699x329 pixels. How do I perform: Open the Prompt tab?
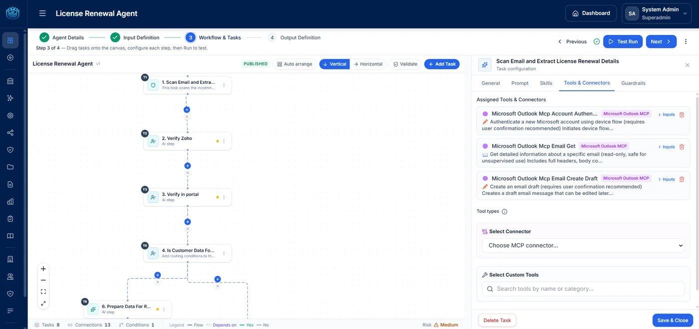coord(520,83)
